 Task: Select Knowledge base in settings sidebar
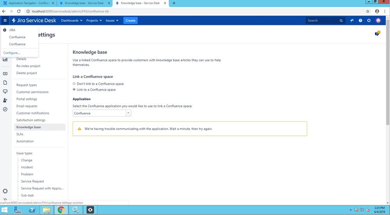tap(40, 127)
